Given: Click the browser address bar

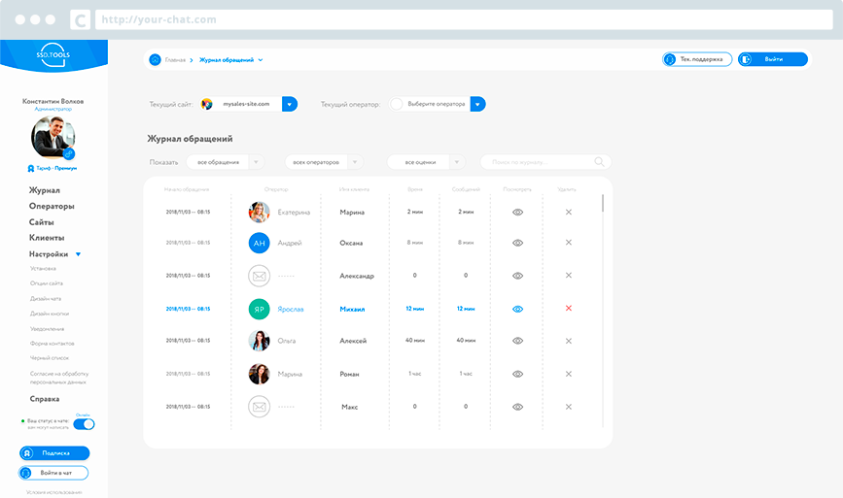Looking at the screenshot, I should click(464, 19).
